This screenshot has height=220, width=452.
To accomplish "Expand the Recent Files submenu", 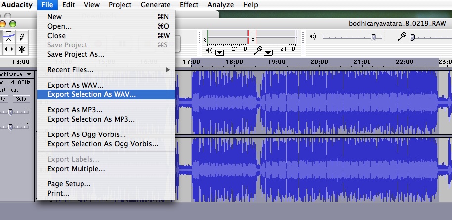I will [x=106, y=70].
